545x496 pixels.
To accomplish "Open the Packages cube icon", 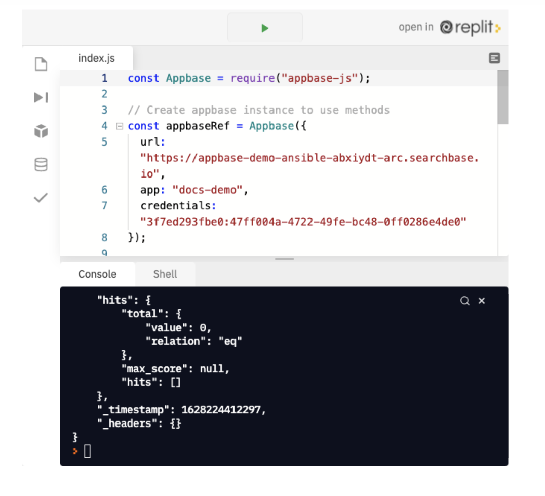I will click(41, 131).
